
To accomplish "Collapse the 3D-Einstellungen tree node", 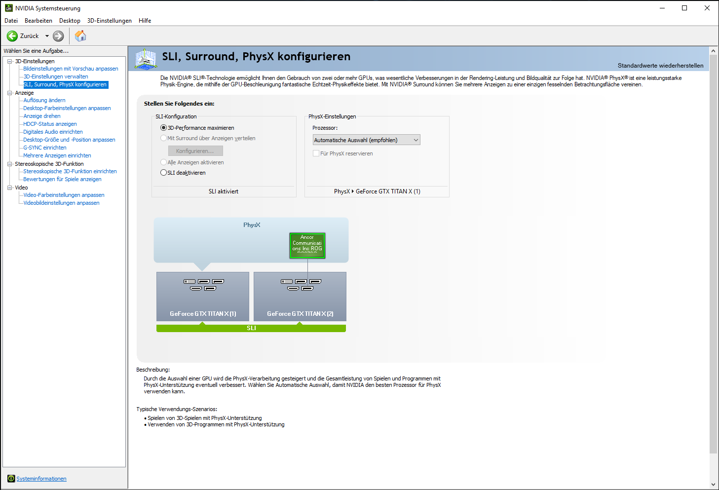I will click(9, 61).
